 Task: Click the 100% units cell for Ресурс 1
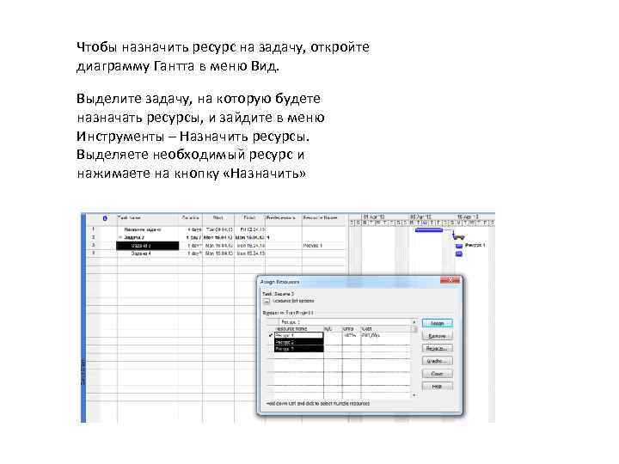coord(352,335)
